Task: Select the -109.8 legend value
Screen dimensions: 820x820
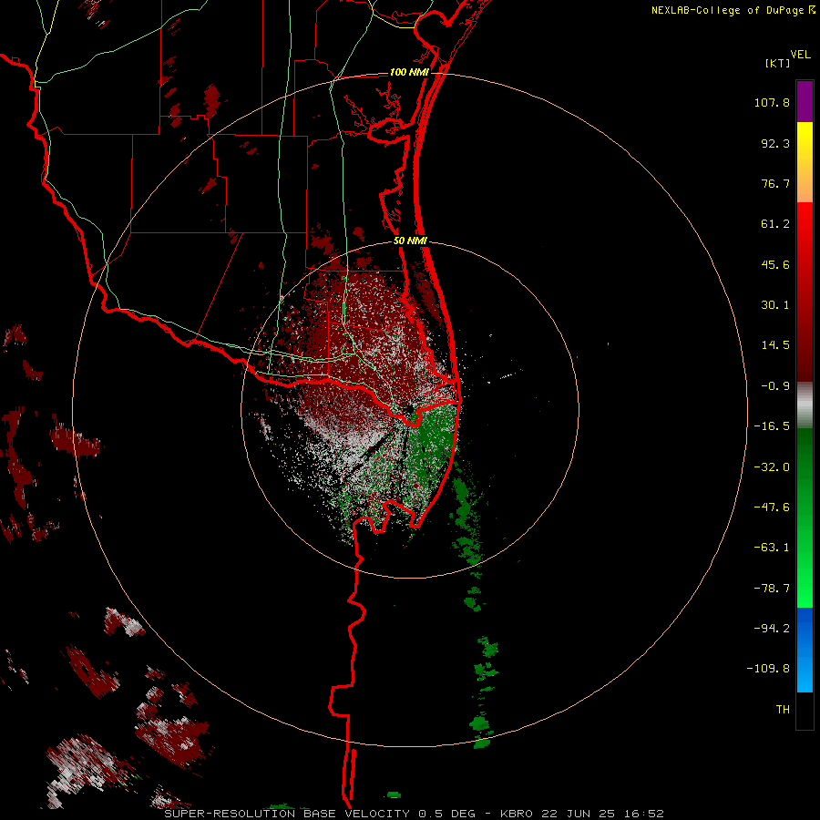Action: coord(768,669)
